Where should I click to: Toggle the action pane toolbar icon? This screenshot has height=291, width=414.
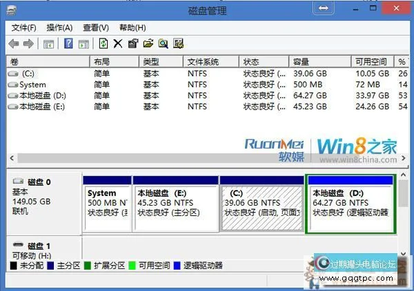tap(83, 44)
